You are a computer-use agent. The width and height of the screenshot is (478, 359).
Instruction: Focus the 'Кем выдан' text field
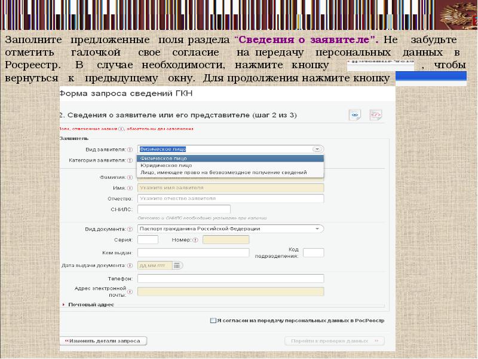pyautogui.click(x=193, y=252)
